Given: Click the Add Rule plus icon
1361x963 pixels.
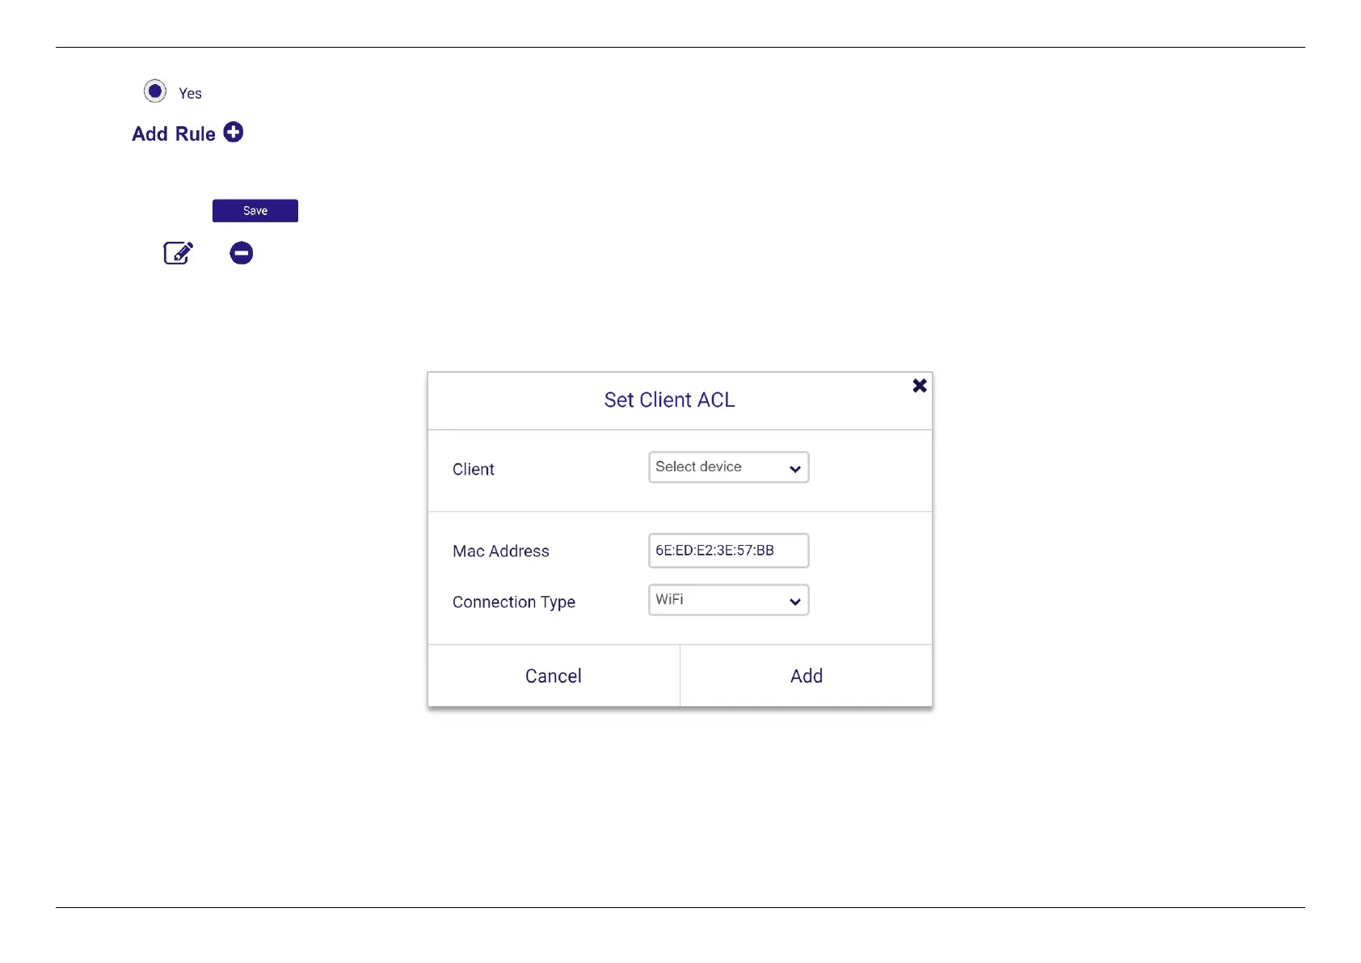Looking at the screenshot, I should (x=234, y=133).
